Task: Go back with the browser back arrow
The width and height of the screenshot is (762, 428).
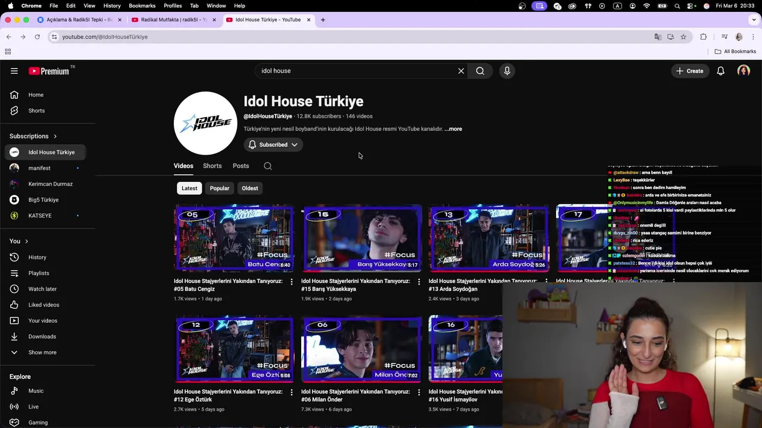Action: [8, 37]
